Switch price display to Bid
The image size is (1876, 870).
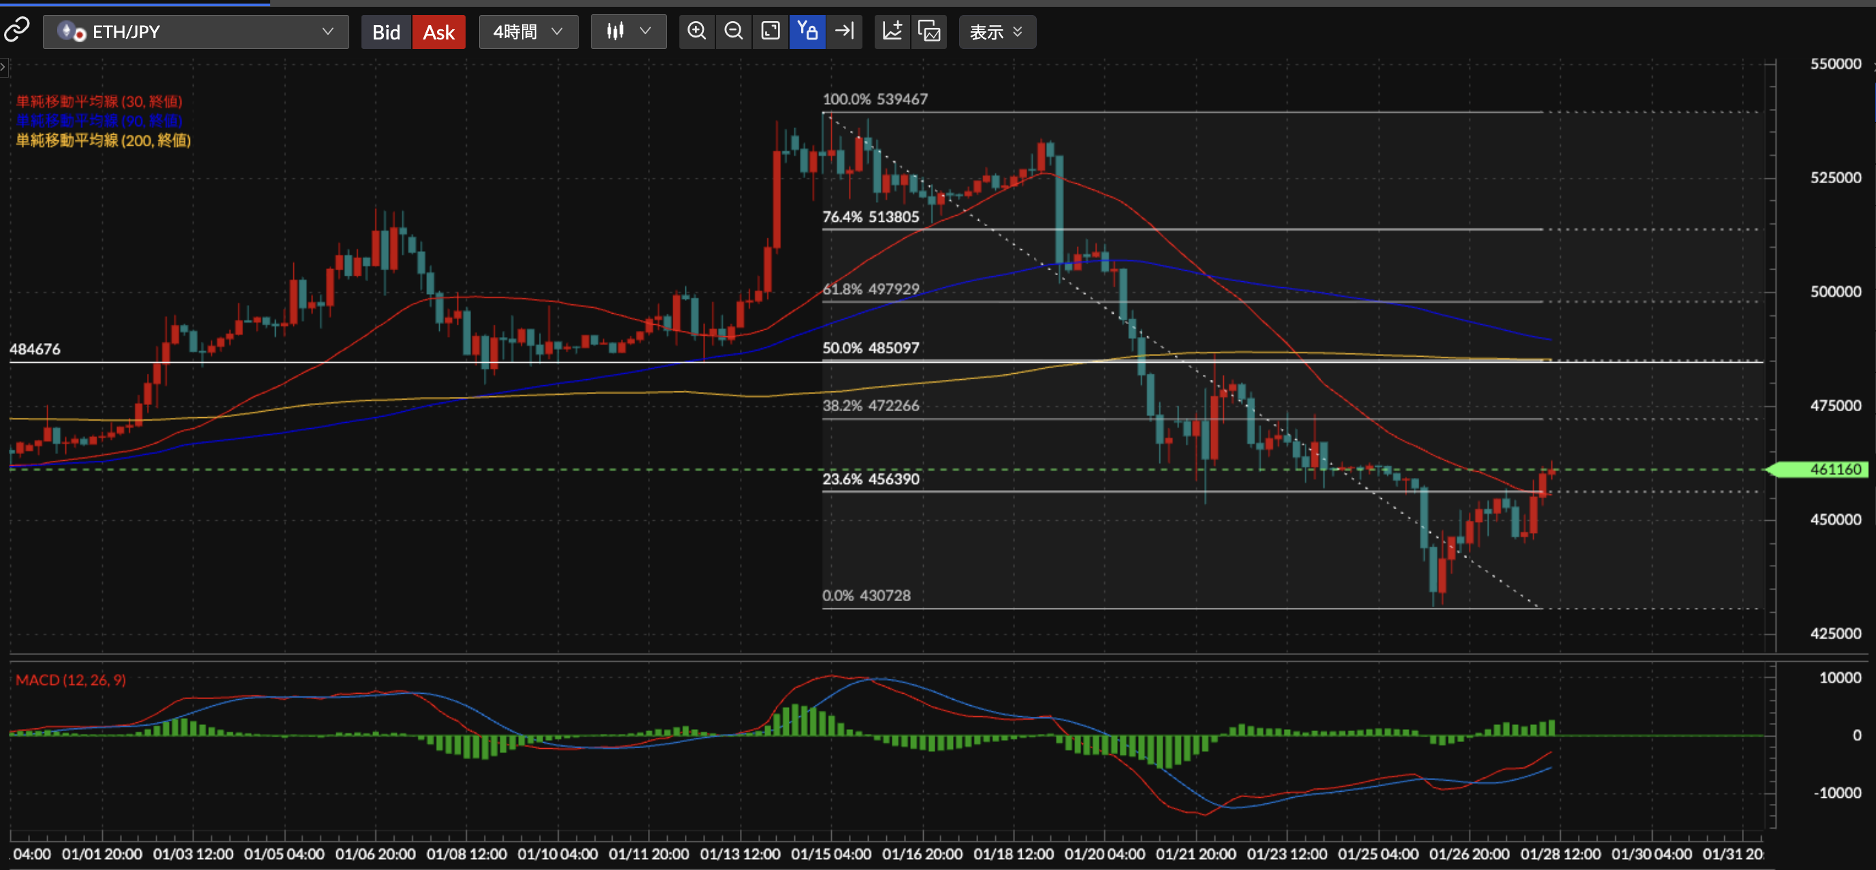point(386,32)
